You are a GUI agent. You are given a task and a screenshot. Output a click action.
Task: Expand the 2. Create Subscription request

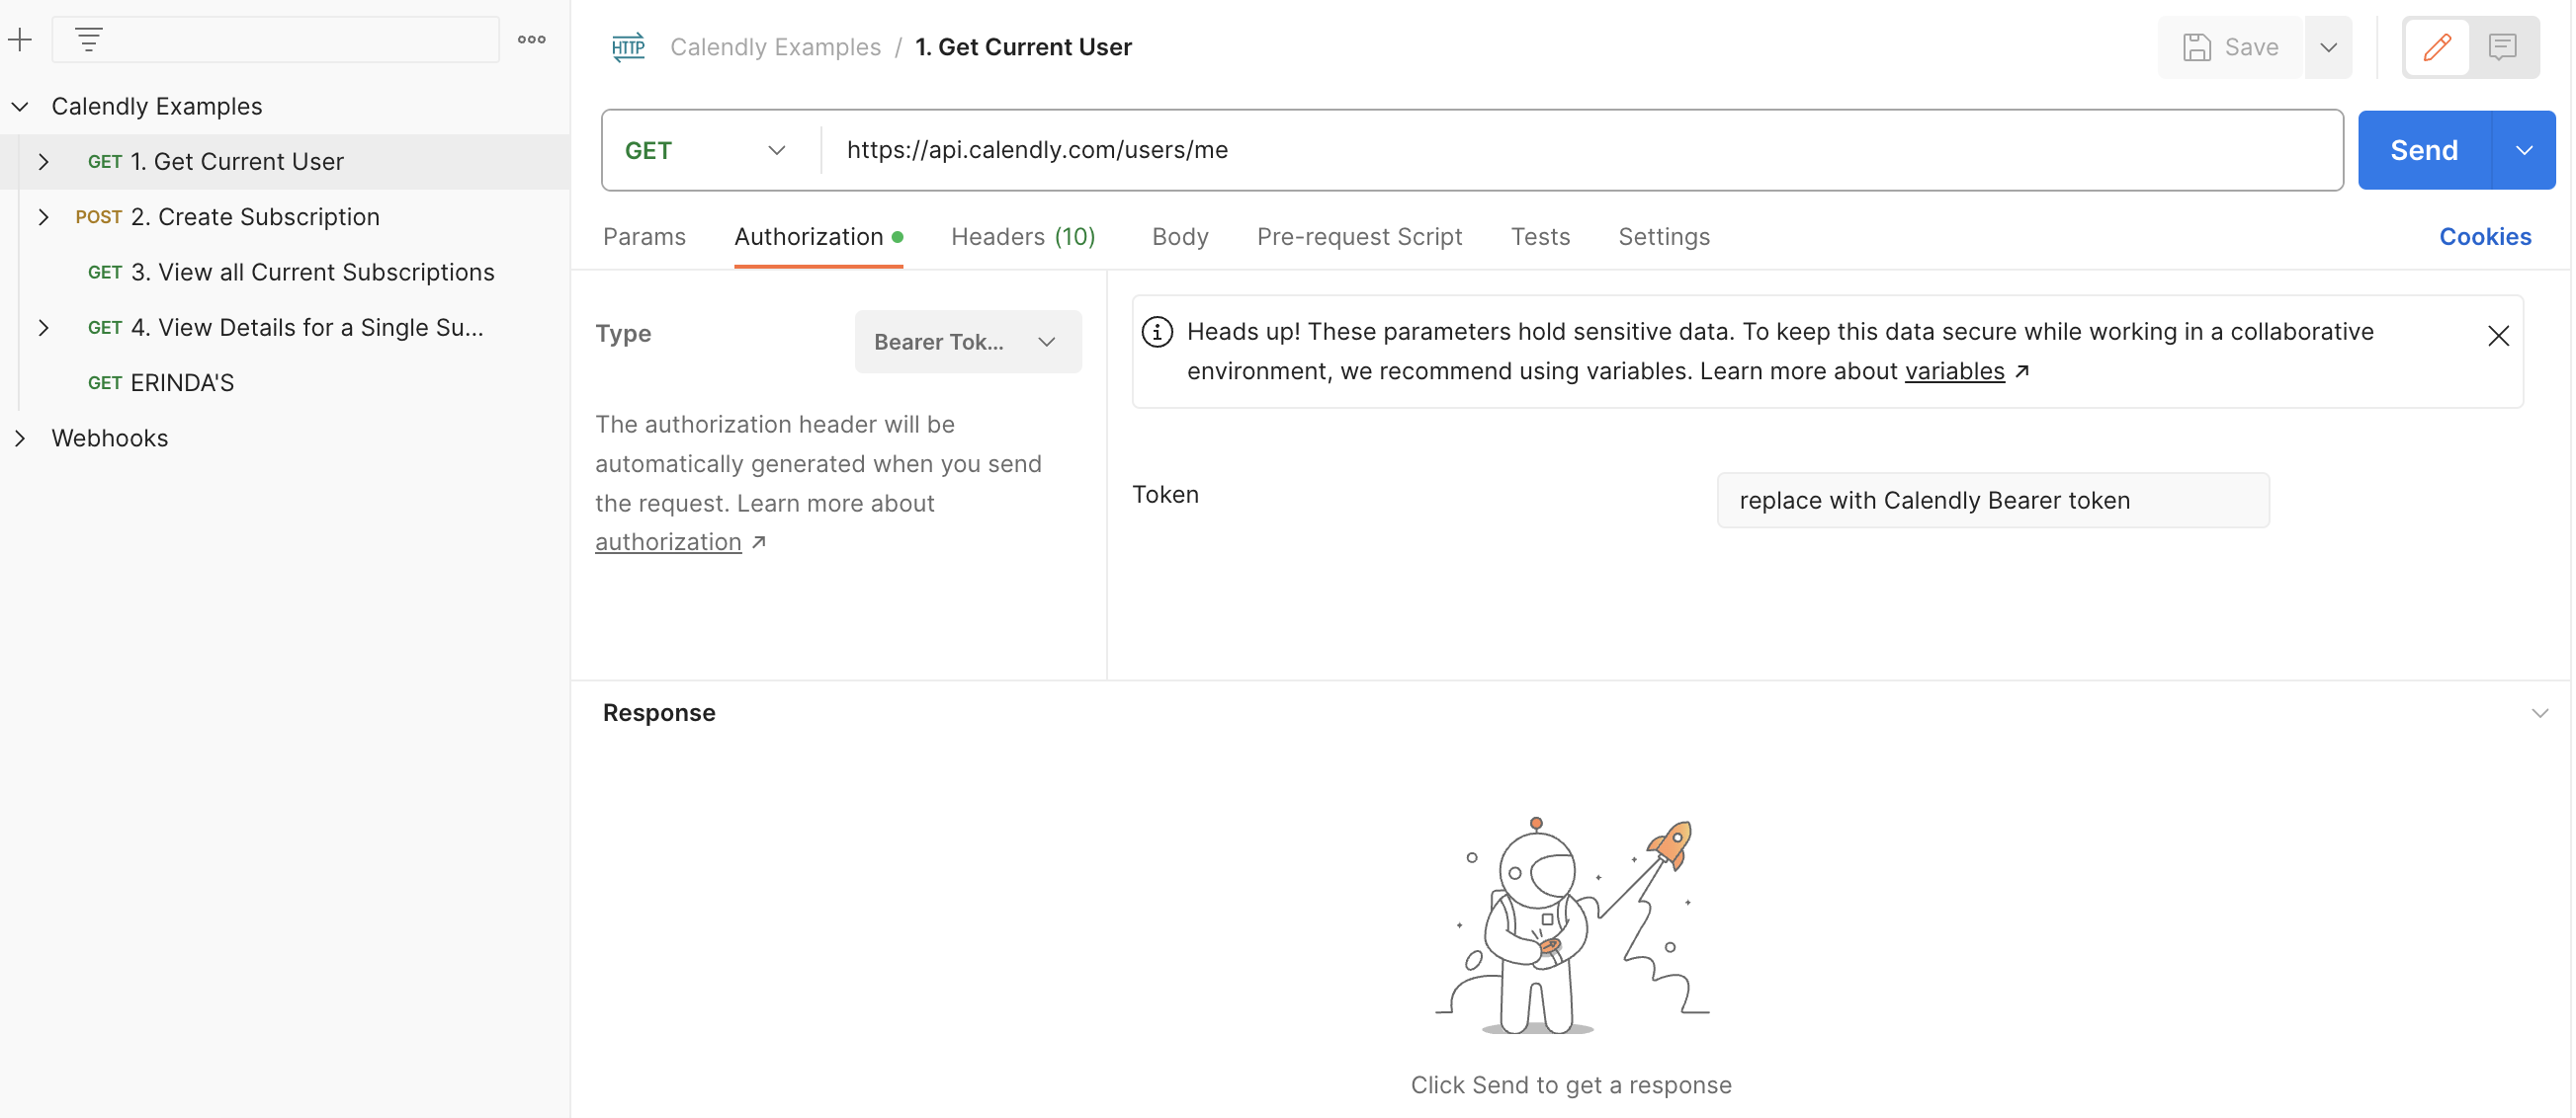click(x=43, y=217)
